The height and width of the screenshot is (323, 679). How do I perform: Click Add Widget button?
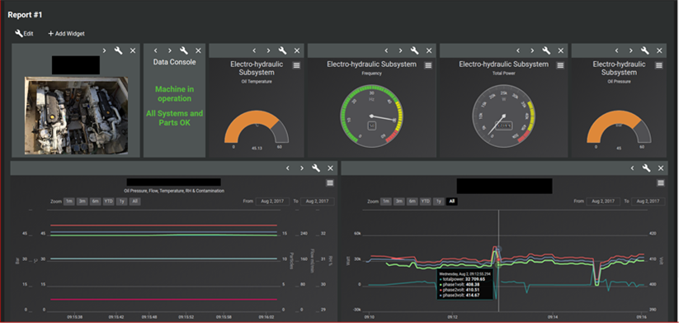[x=66, y=33]
